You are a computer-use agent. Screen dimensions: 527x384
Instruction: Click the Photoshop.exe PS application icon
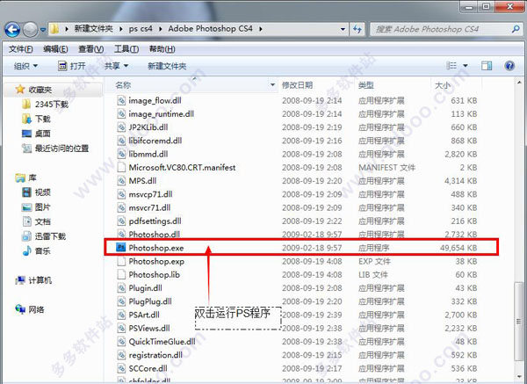[120, 248]
